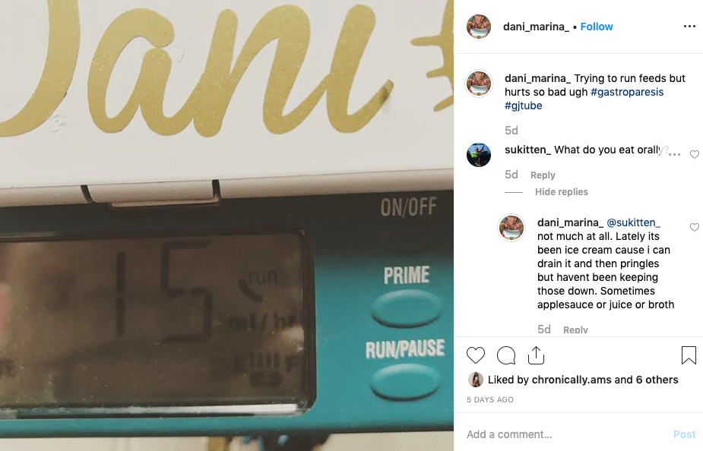
Task: Open the comment bubble icon
Action: pos(506,355)
